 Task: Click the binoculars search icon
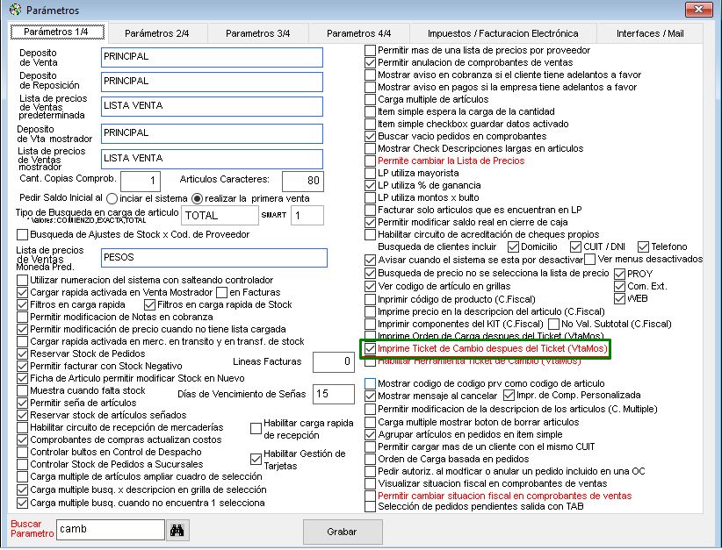pyautogui.click(x=178, y=531)
